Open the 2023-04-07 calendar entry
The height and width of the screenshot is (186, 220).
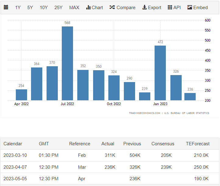point(15,167)
